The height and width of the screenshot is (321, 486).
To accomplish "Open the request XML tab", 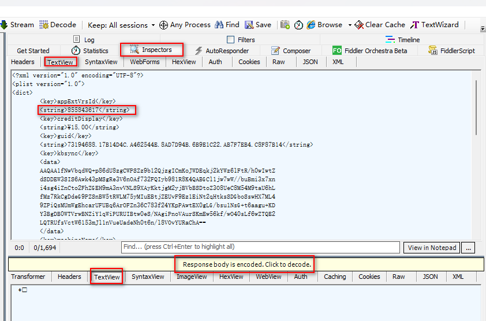I will pos(338,62).
